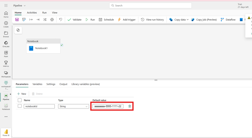Tick the notebookId row checkbox
The width and height of the screenshot is (252, 138).
(x=20, y=106)
